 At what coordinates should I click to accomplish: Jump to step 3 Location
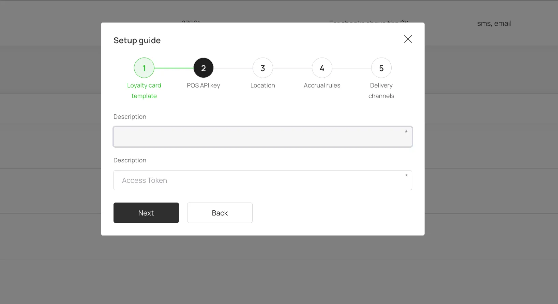pyautogui.click(x=263, y=68)
